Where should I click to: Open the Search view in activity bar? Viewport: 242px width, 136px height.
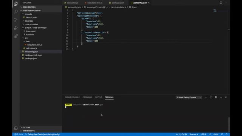point(16,12)
